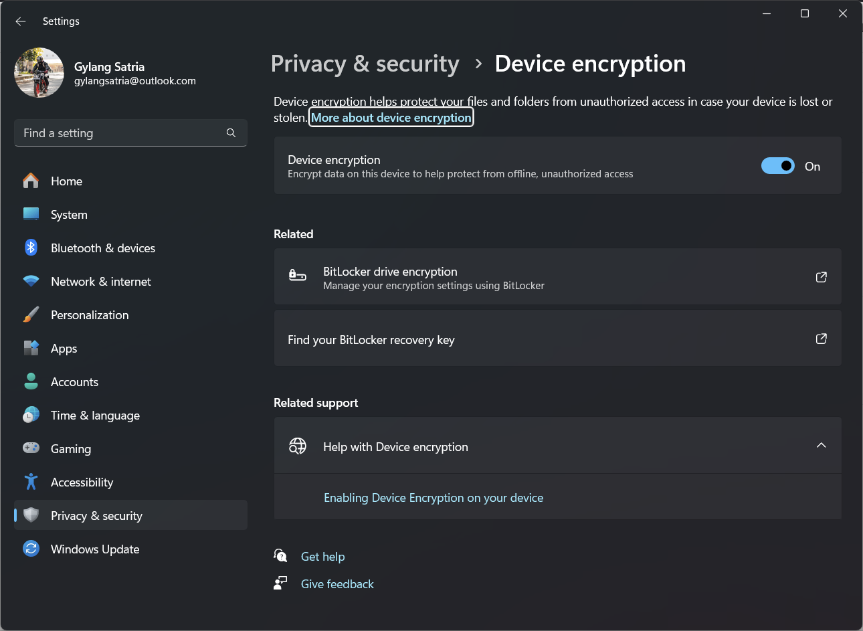Navigate to Apps settings
The width and height of the screenshot is (863, 631).
130,348
